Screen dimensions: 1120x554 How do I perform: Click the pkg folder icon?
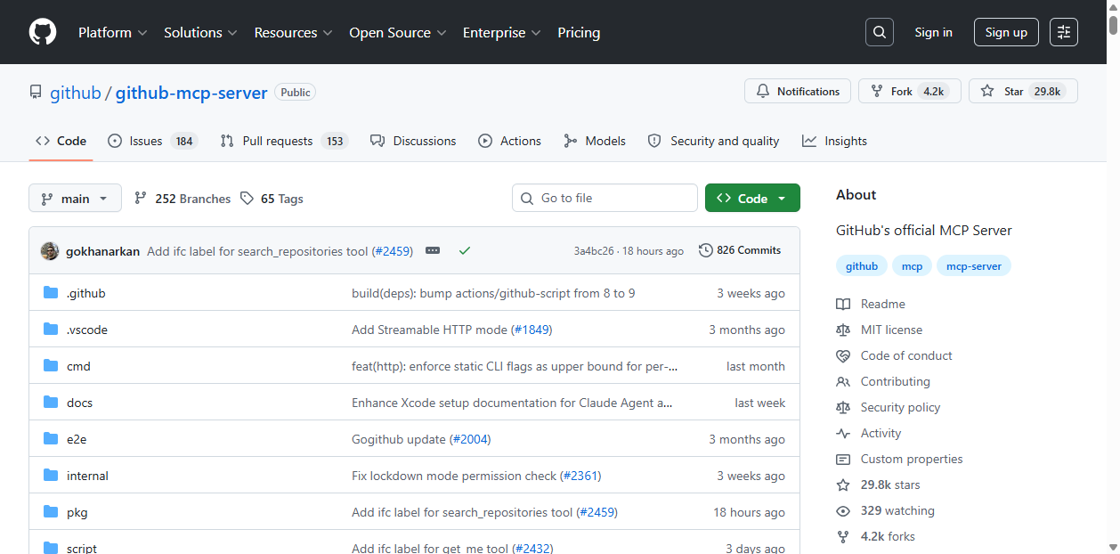pyautogui.click(x=51, y=512)
